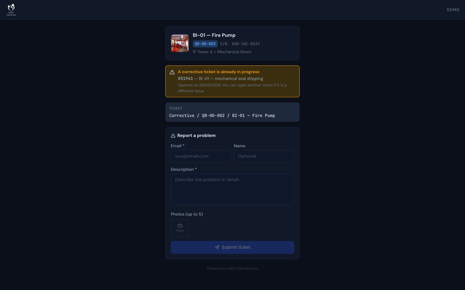
Task: Click Powered by H2O Field Services footer
Action: [x=233, y=269]
